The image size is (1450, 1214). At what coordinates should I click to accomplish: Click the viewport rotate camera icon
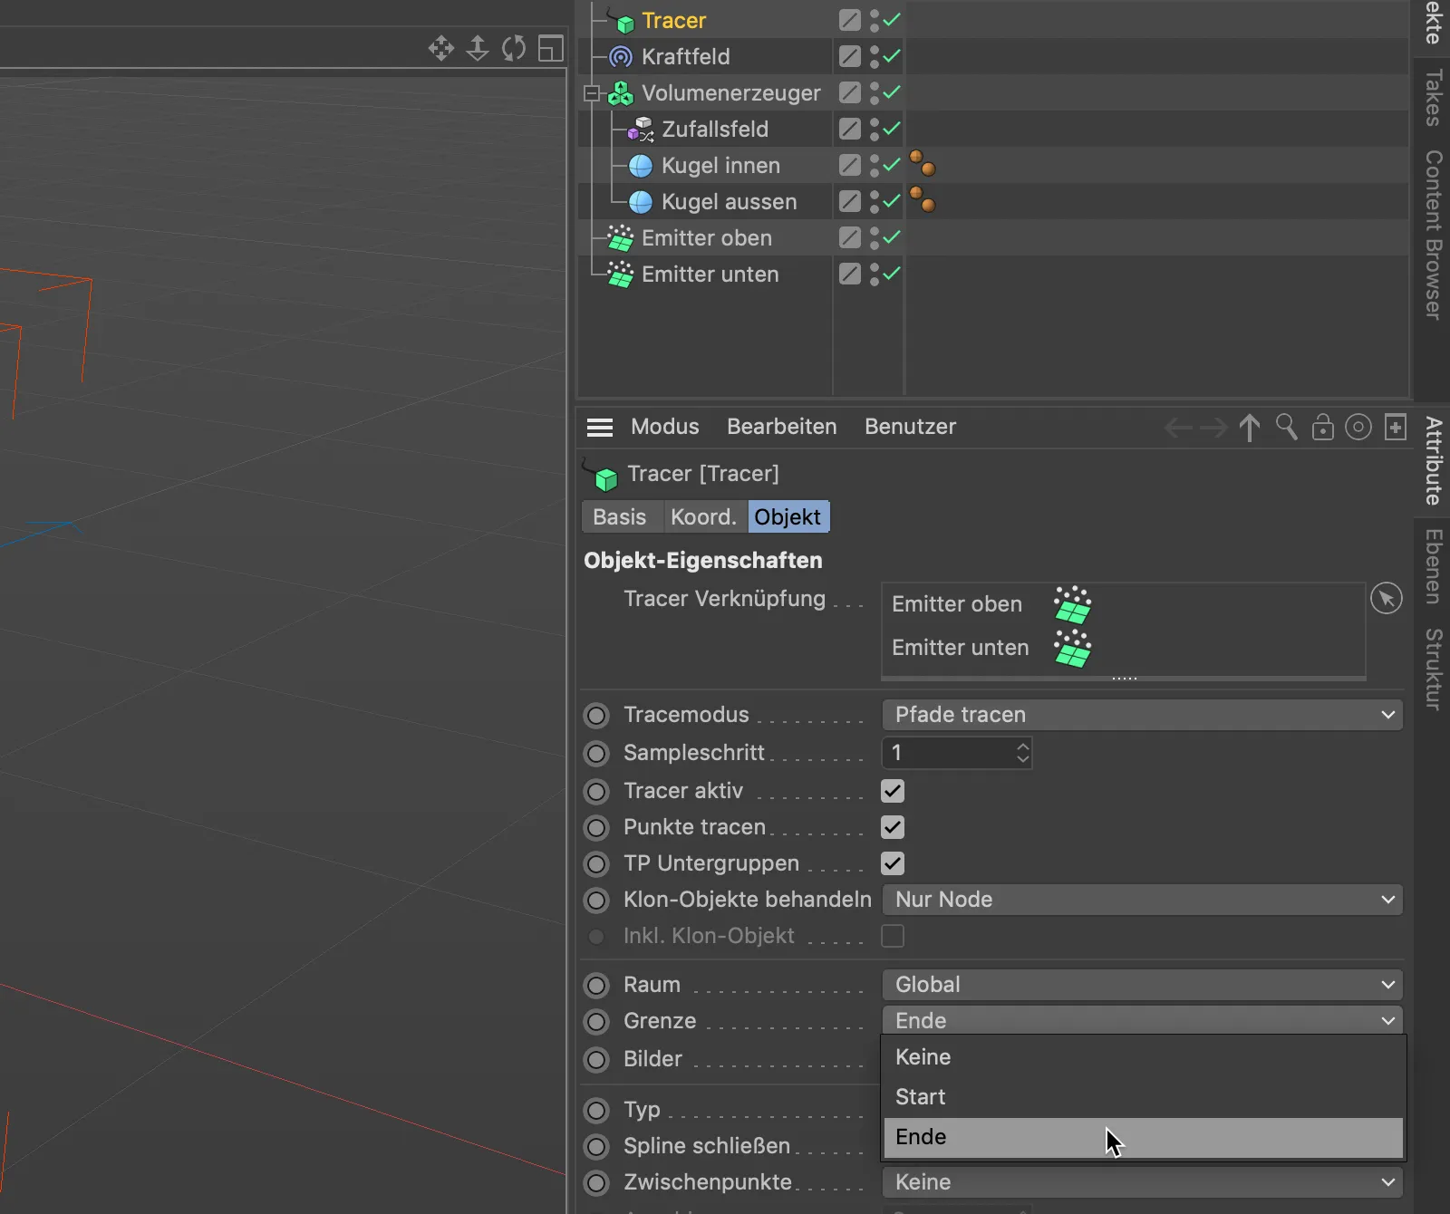[x=514, y=48]
